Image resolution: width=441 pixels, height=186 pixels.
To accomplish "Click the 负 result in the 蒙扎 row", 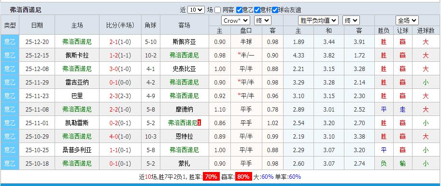I will (x=384, y=163).
